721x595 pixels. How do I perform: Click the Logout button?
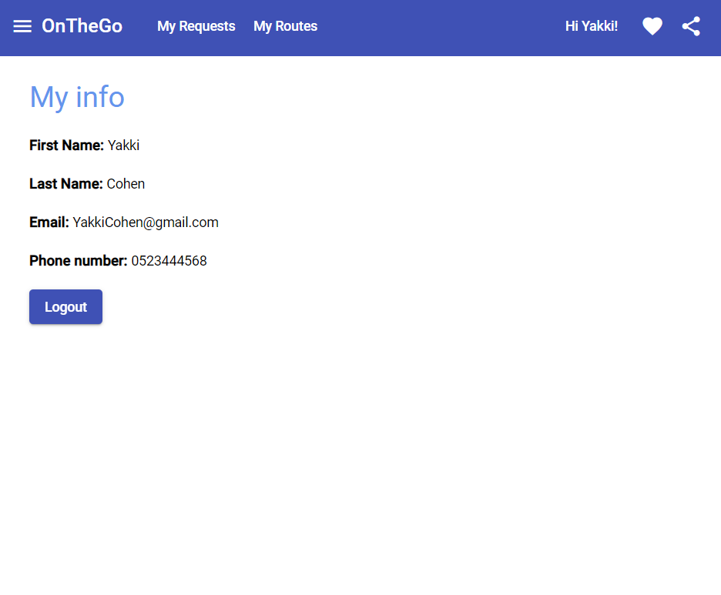point(65,306)
